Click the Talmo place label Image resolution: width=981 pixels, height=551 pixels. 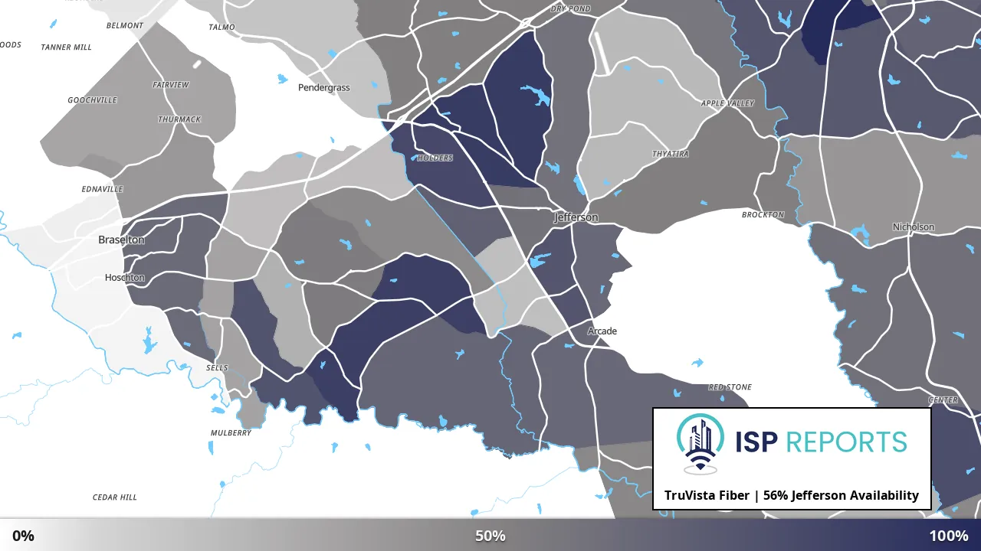point(221,27)
